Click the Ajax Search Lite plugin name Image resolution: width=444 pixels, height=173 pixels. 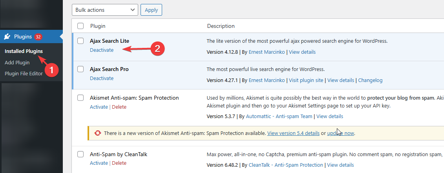point(110,41)
